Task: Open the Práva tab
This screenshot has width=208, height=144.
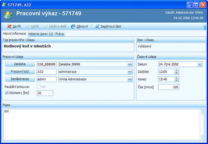Action: click(x=59, y=34)
